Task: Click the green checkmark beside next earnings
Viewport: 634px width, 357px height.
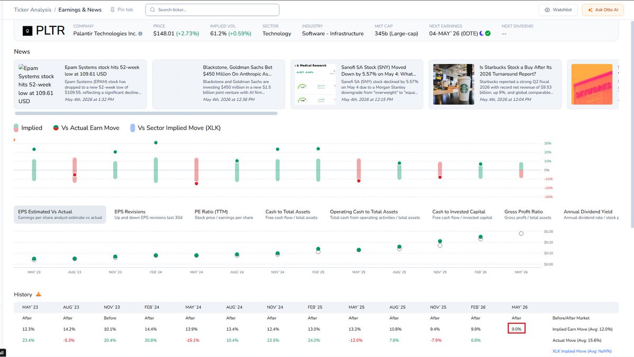Action: (x=488, y=33)
